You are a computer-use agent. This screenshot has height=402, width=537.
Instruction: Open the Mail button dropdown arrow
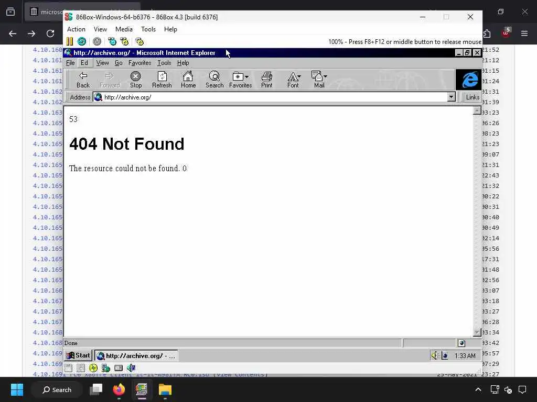click(325, 76)
